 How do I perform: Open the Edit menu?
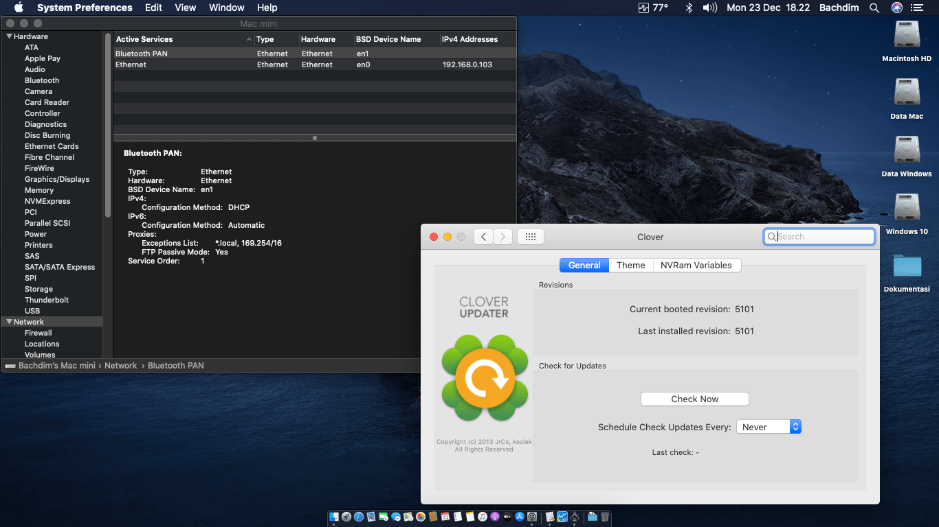click(x=153, y=8)
